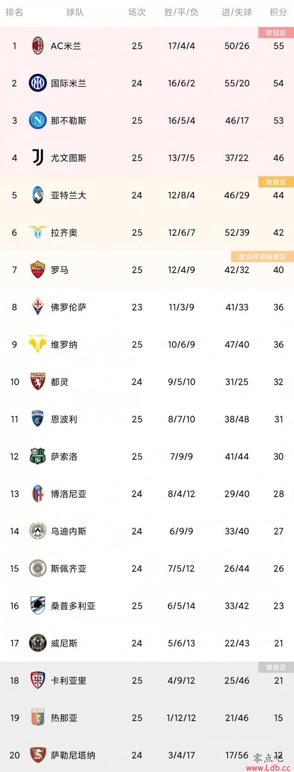Image resolution: width=294 pixels, height=772 pixels.
Task: Tap the 尤文图斯 Juventus logo
Action: (38, 158)
